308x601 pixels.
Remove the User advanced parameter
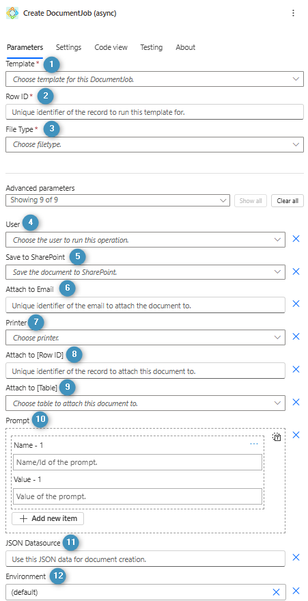(296, 239)
